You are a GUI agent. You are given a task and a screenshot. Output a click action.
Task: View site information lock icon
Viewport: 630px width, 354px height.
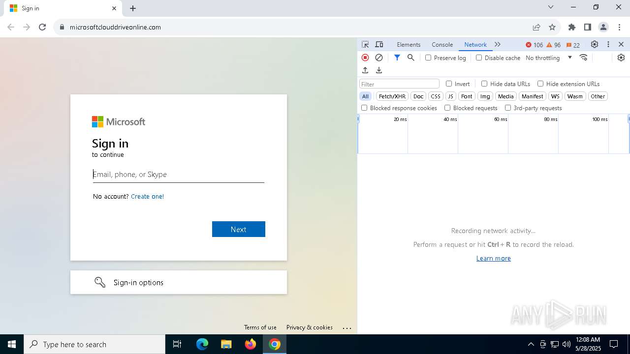point(62,27)
